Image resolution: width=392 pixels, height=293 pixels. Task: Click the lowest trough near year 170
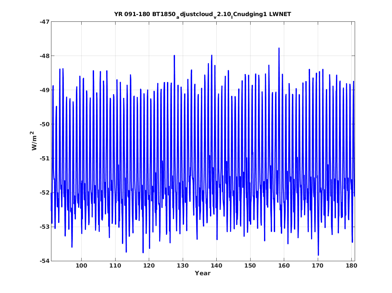[x=318, y=255]
